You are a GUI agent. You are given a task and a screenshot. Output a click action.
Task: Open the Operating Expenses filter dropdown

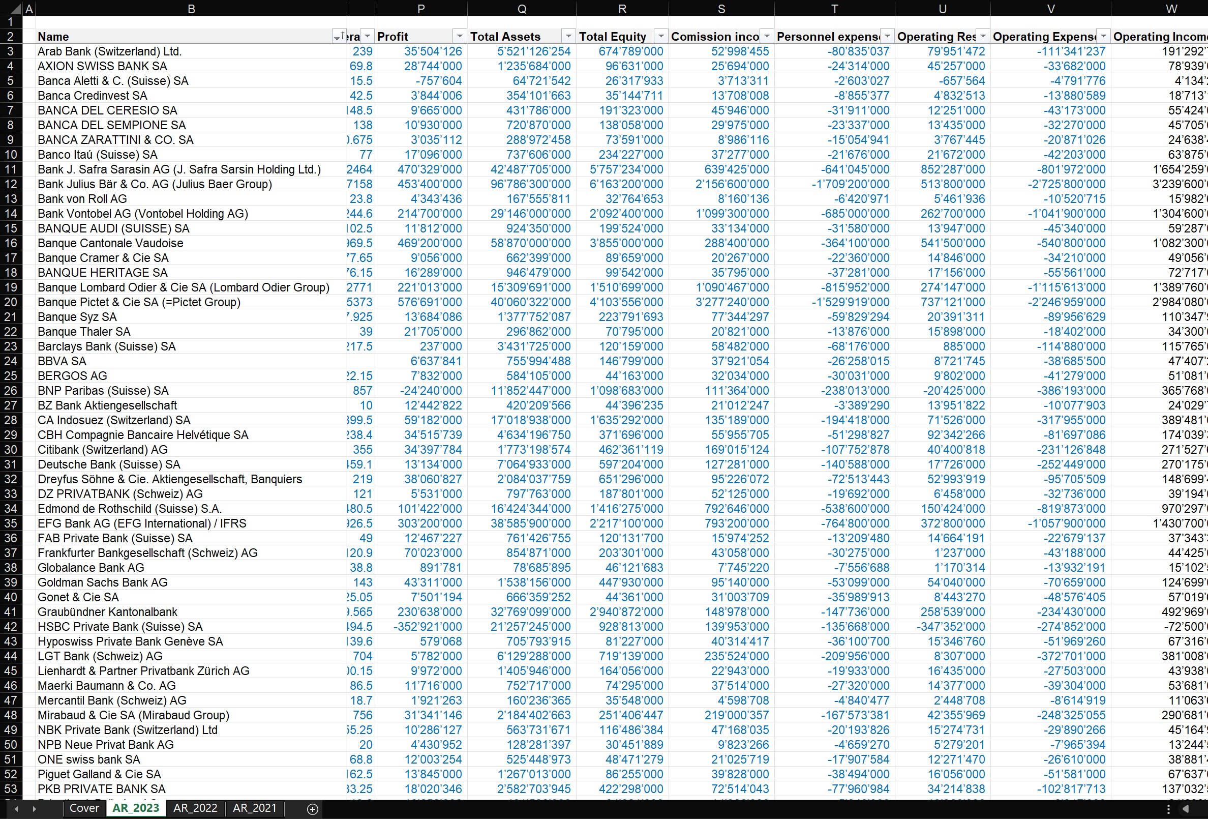point(1104,36)
